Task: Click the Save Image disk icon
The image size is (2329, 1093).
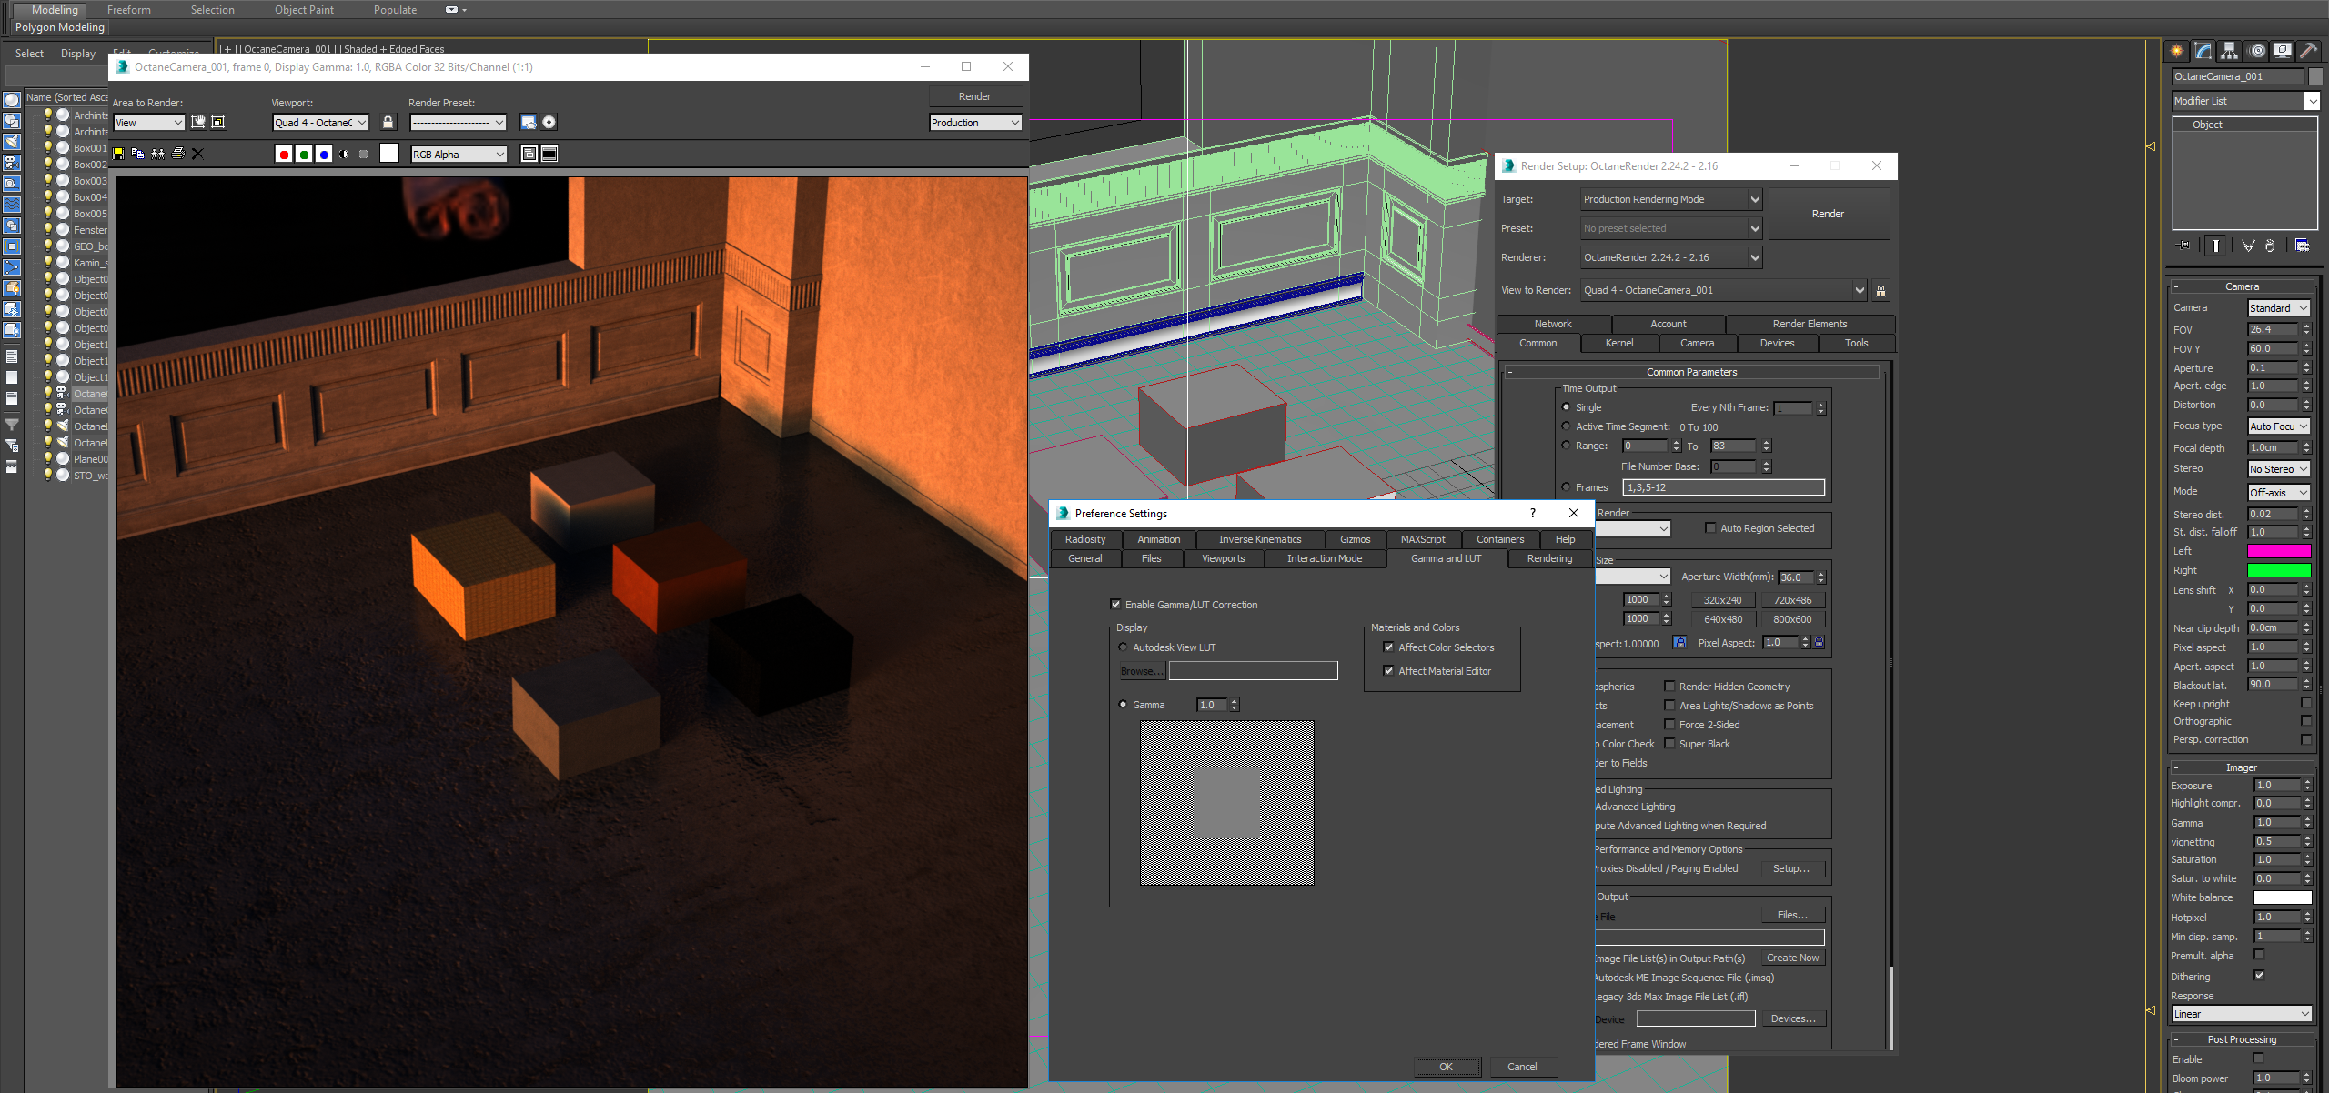Action: [118, 154]
